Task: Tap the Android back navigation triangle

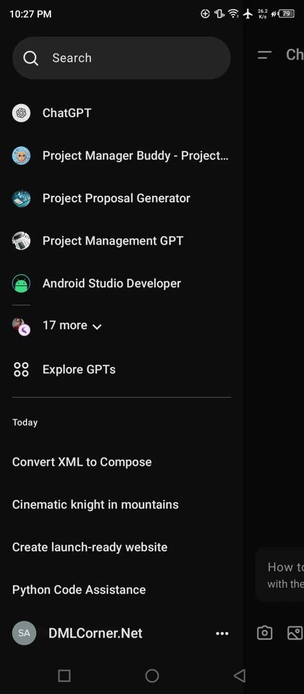Action: click(x=240, y=676)
